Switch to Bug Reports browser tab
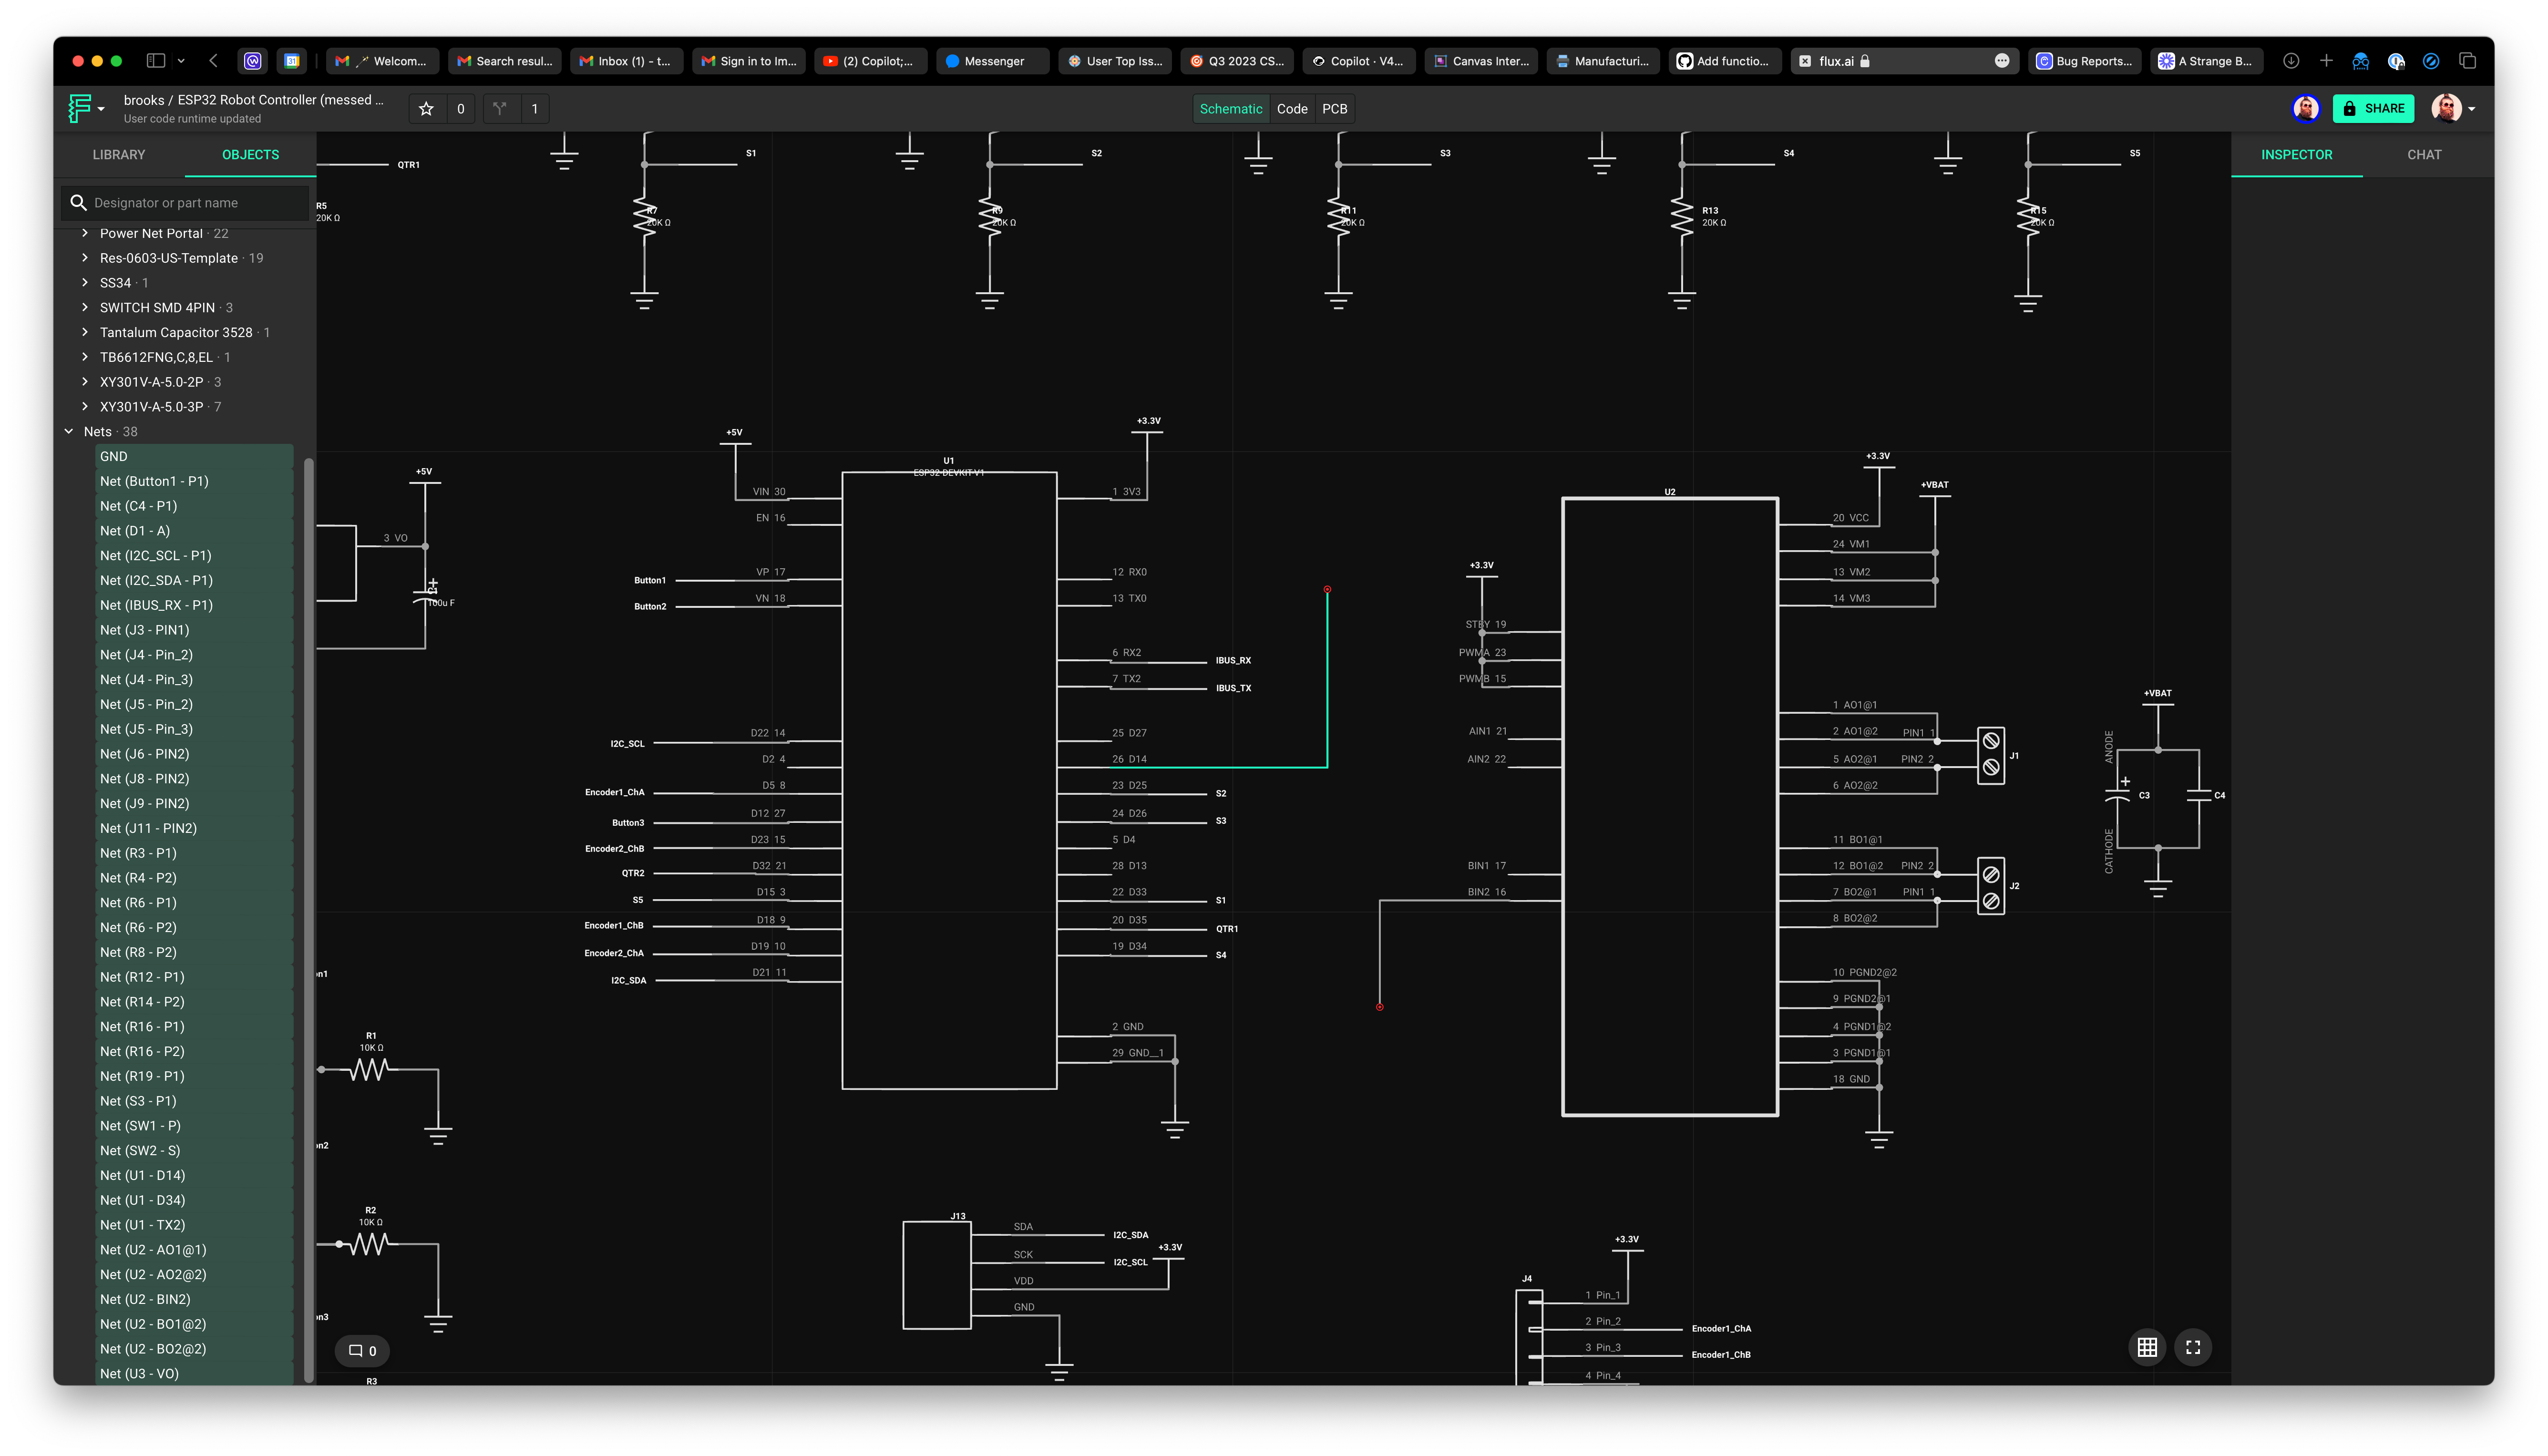Screen dimensions: 2548x1456 [2085, 61]
